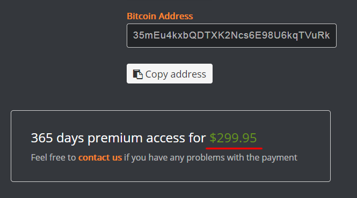Focus the Bitcoin address input field
The image size is (357, 198).
coord(231,36)
